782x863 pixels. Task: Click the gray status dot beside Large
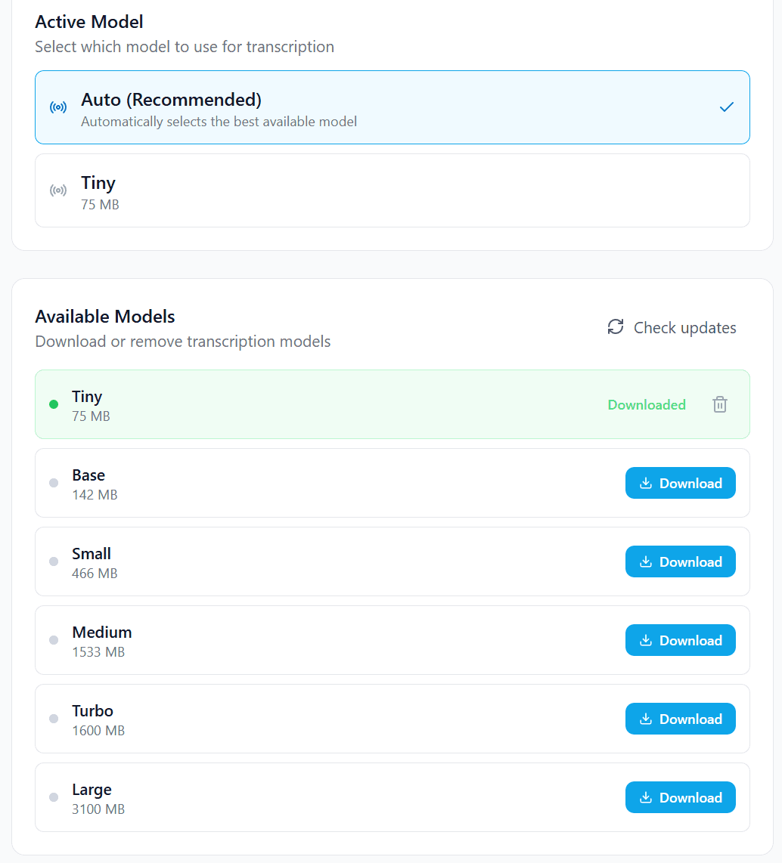click(54, 797)
